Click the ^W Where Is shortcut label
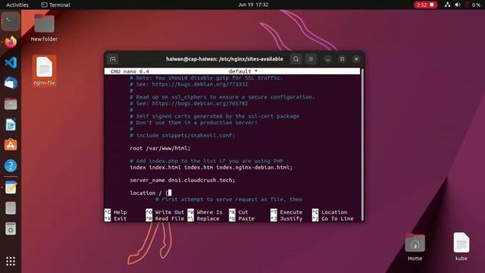Screen dimensions: 485x273 [205, 212]
